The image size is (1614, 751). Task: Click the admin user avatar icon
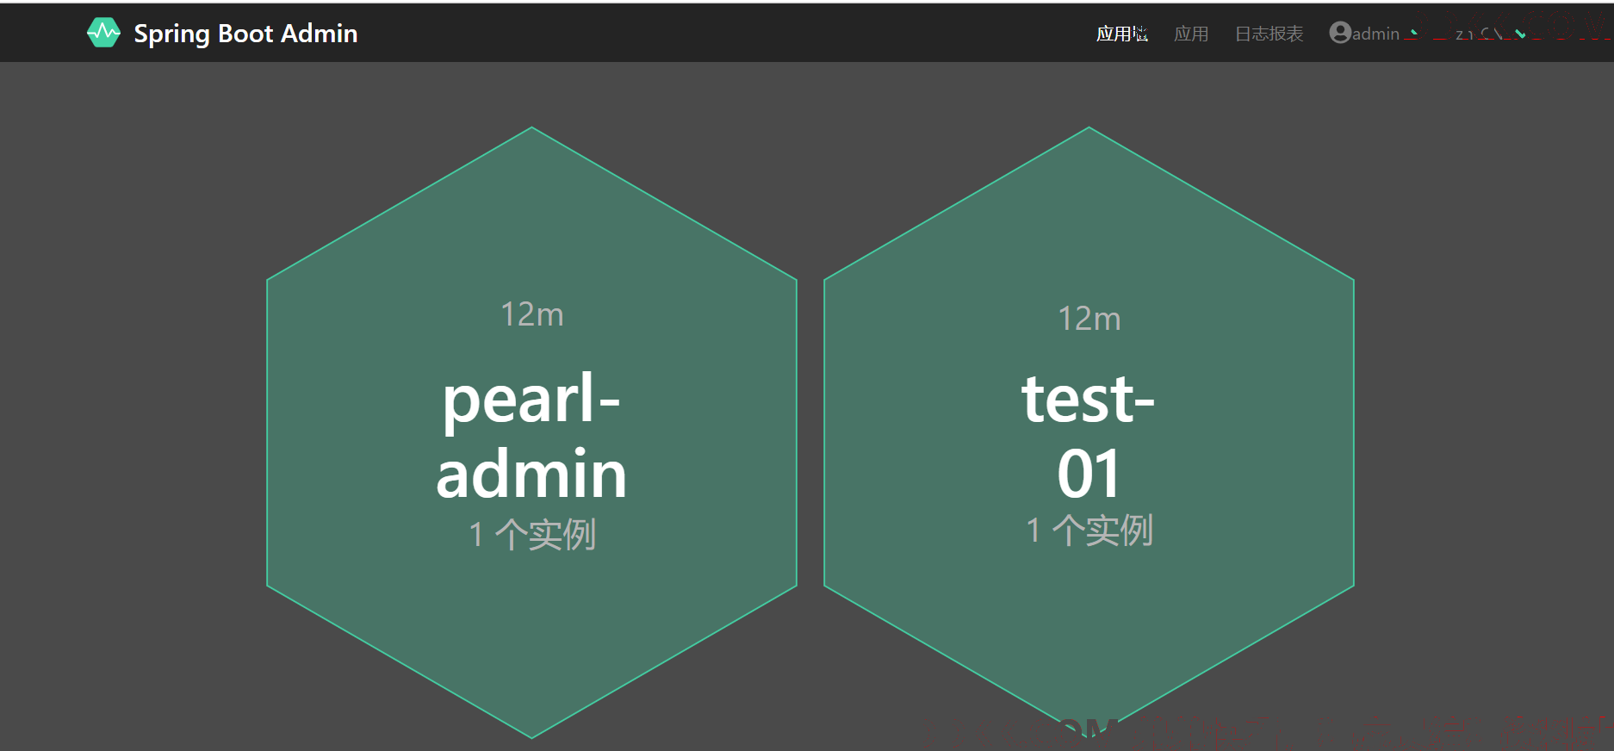(1340, 33)
